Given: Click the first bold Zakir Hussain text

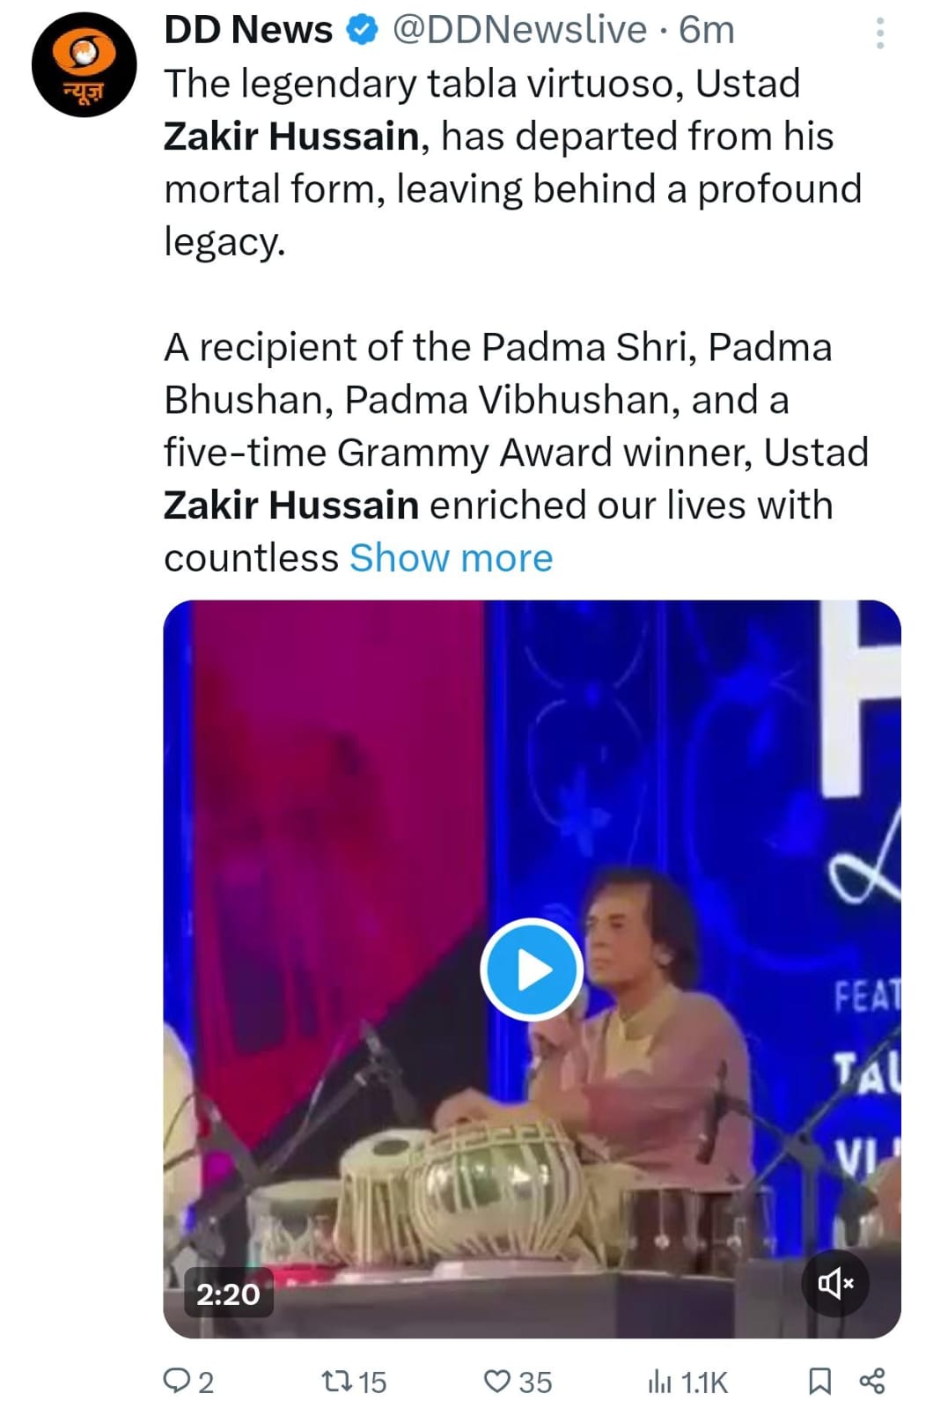Looking at the screenshot, I should [x=291, y=136].
